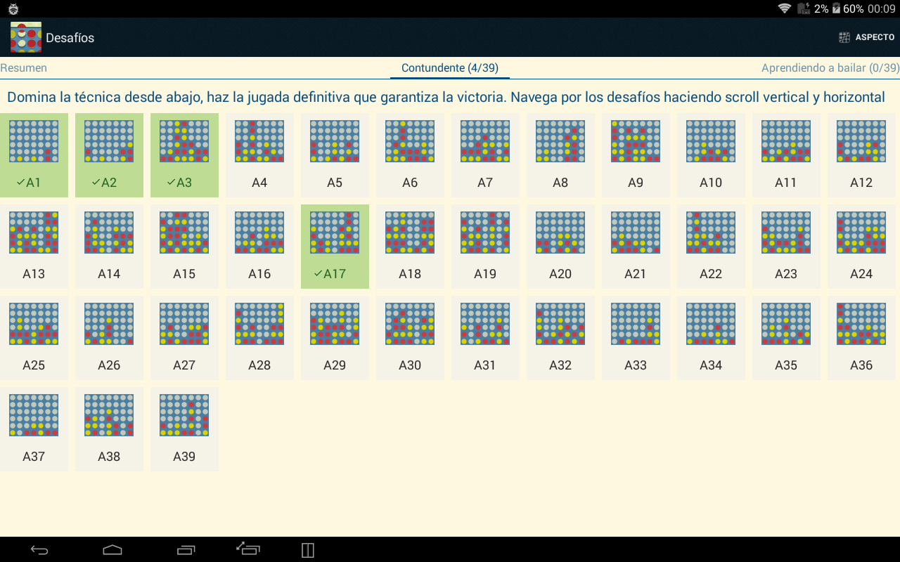Image resolution: width=900 pixels, height=562 pixels.
Task: Open challenge A19 board
Action: (485, 247)
